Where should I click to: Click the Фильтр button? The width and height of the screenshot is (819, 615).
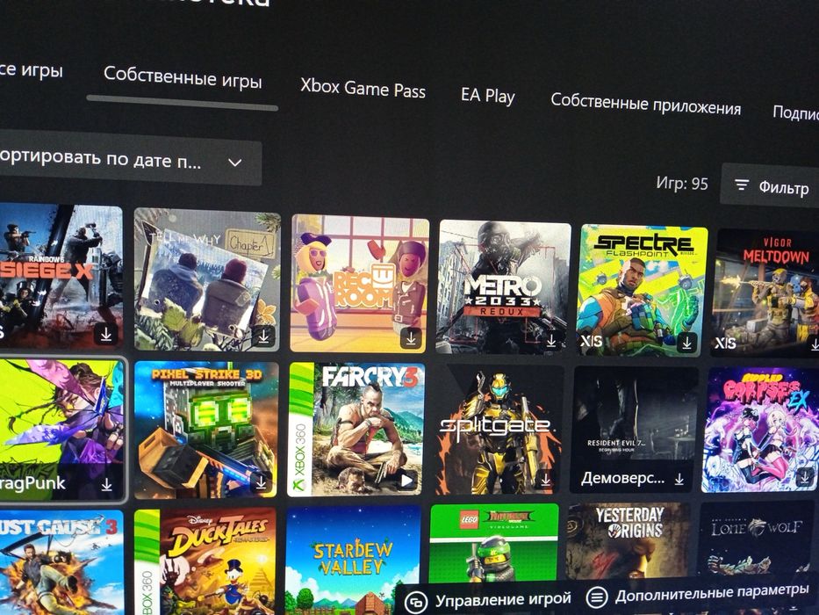pos(769,185)
